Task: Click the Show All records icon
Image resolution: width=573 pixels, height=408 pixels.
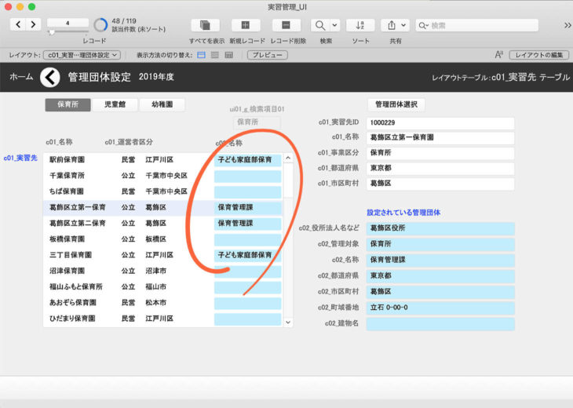Action: (x=206, y=25)
